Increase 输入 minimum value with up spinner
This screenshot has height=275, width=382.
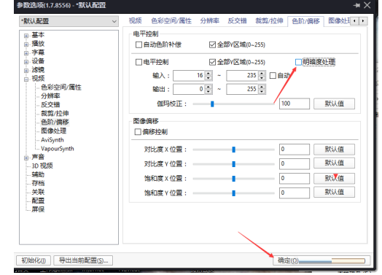(x=208, y=73)
